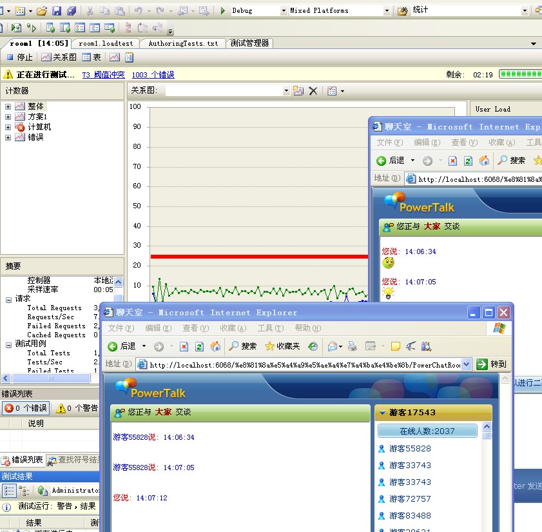Open the Debug configuration dropdown

click(x=284, y=11)
